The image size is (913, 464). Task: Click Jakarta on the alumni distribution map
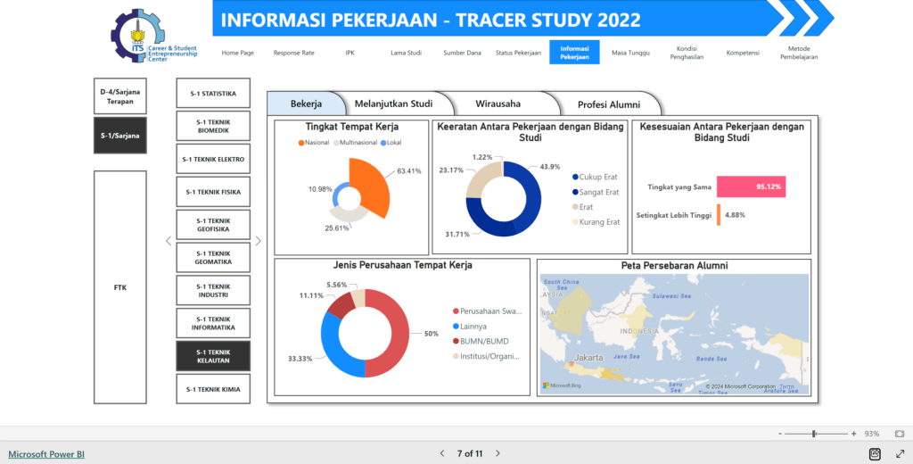pos(590,356)
